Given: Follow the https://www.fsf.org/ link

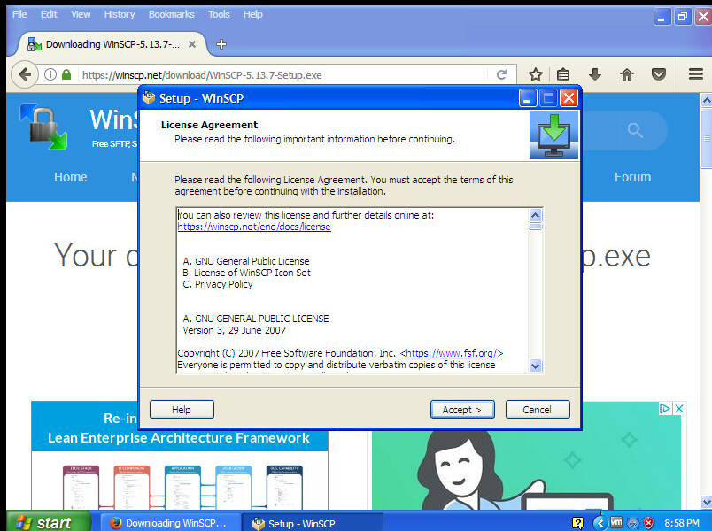Looking at the screenshot, I should [452, 353].
